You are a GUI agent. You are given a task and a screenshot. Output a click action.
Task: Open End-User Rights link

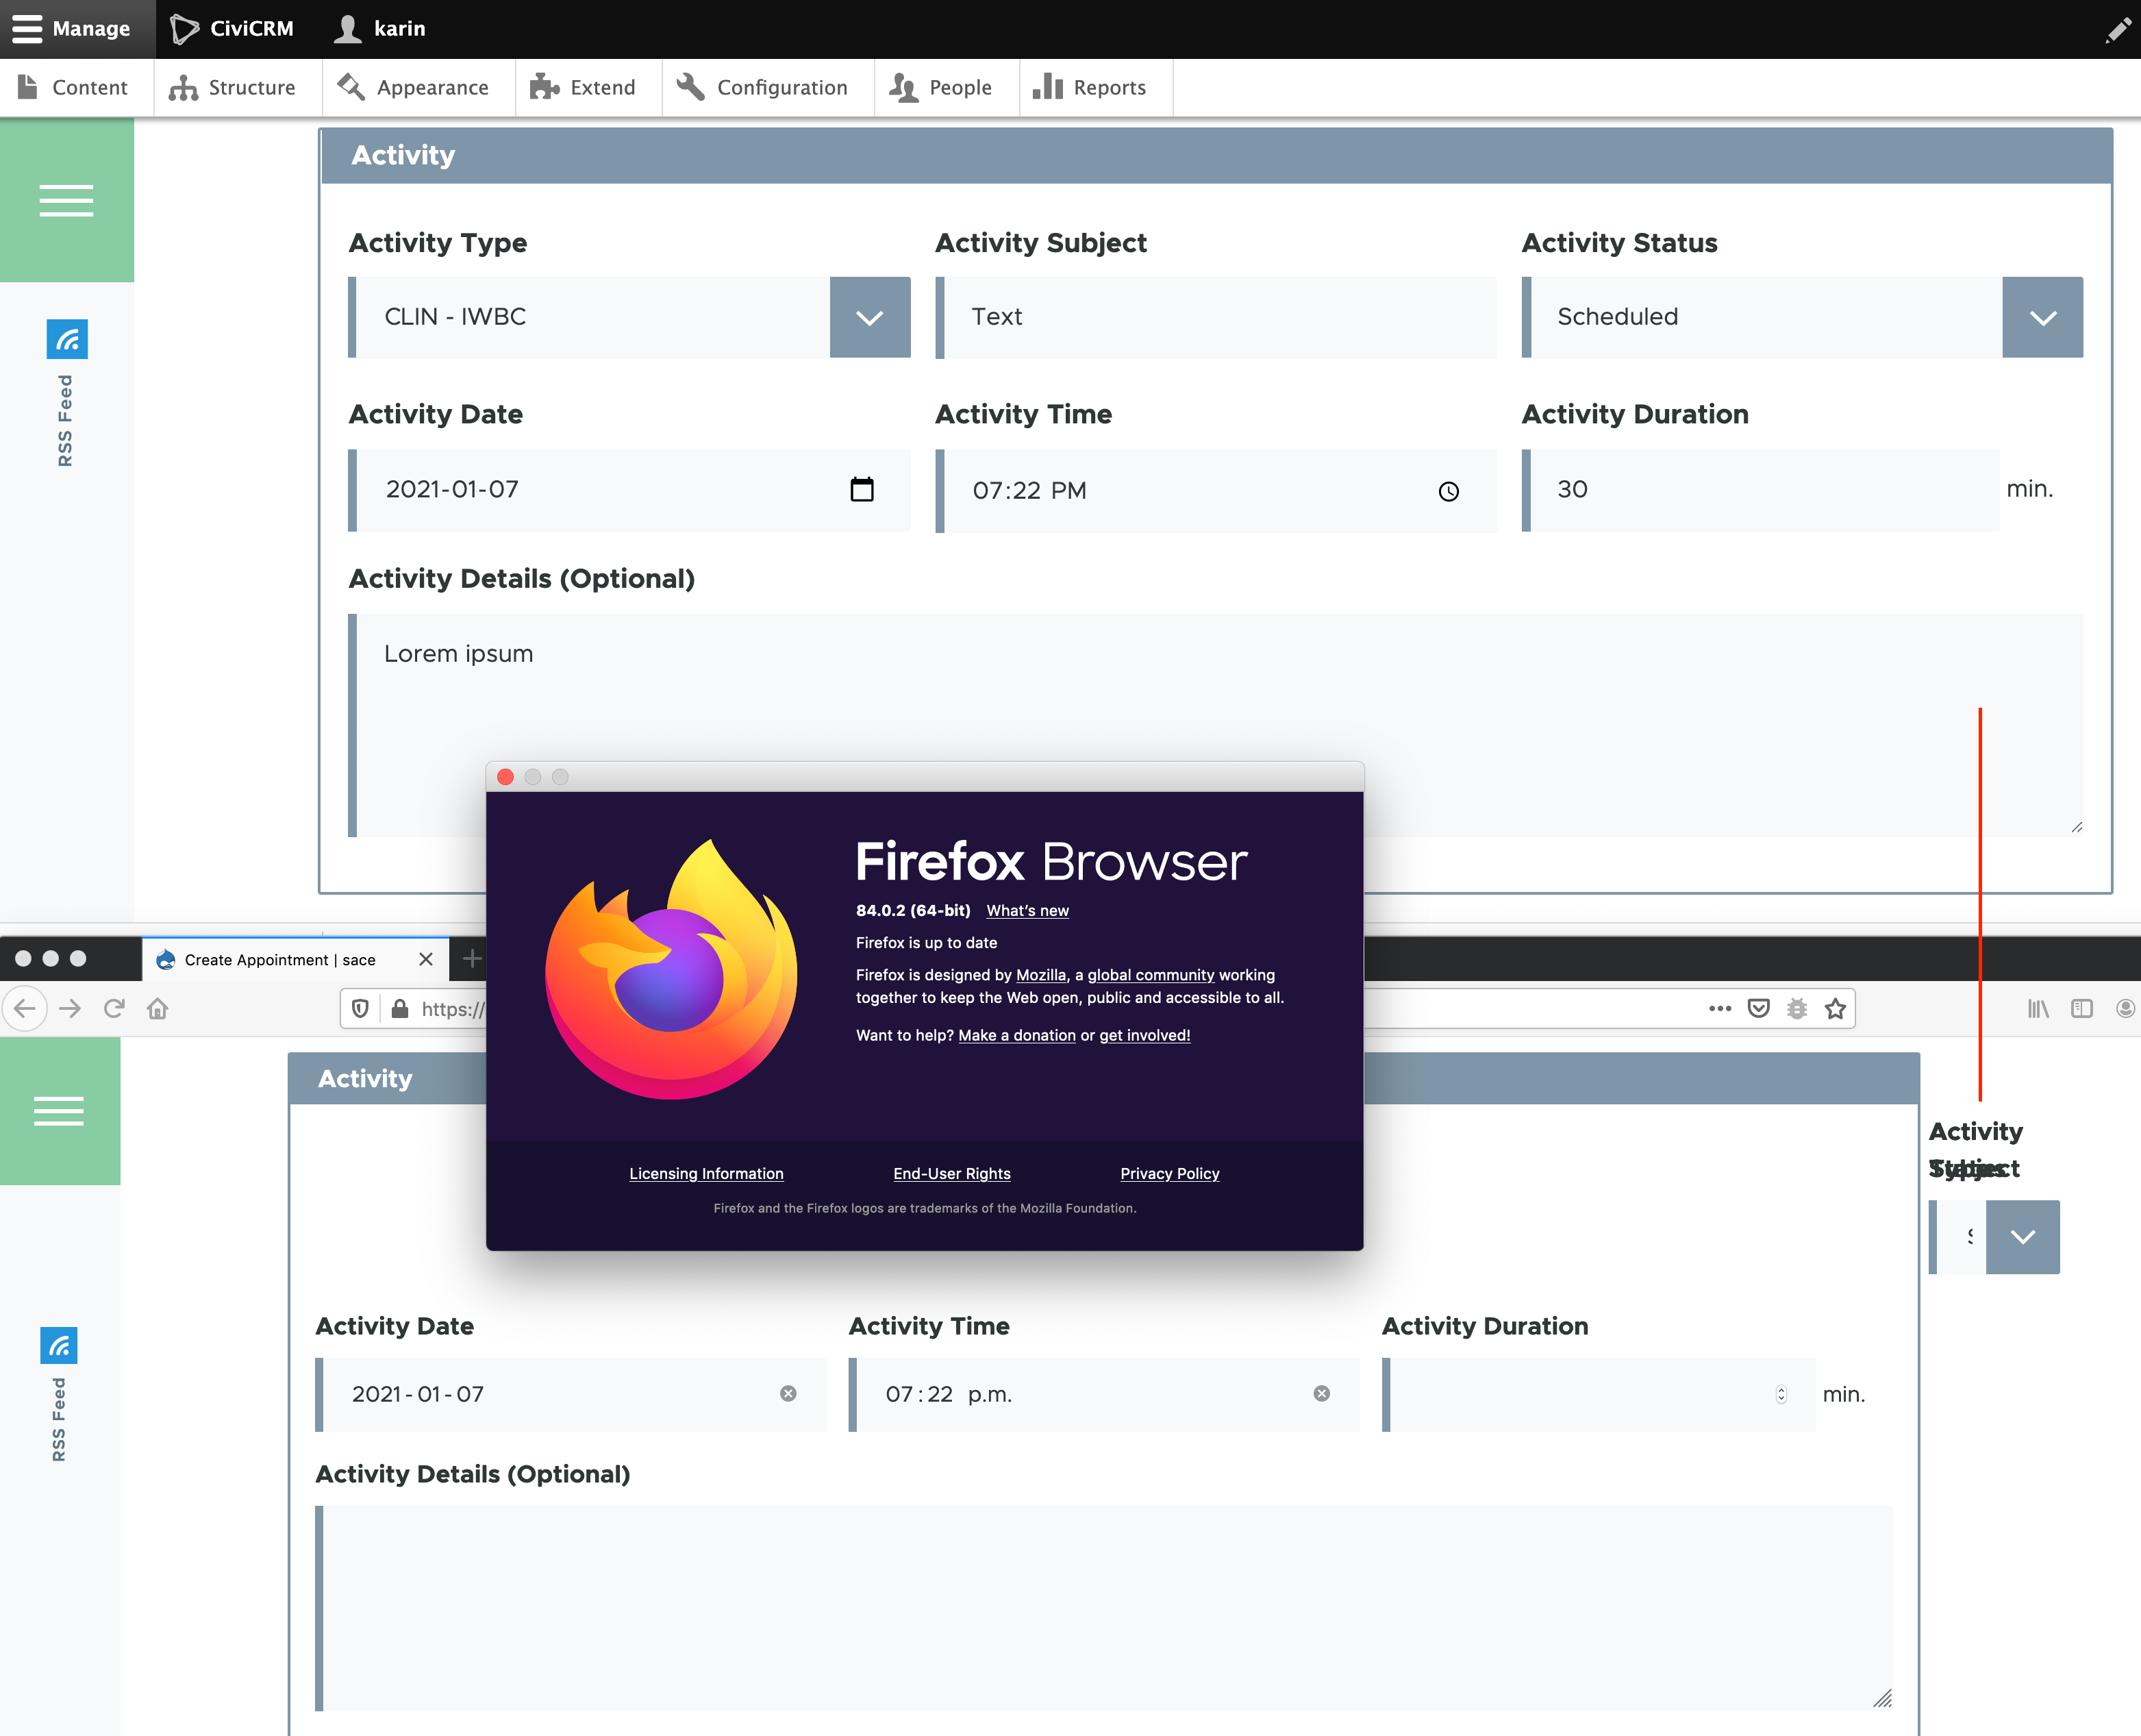(x=951, y=1173)
